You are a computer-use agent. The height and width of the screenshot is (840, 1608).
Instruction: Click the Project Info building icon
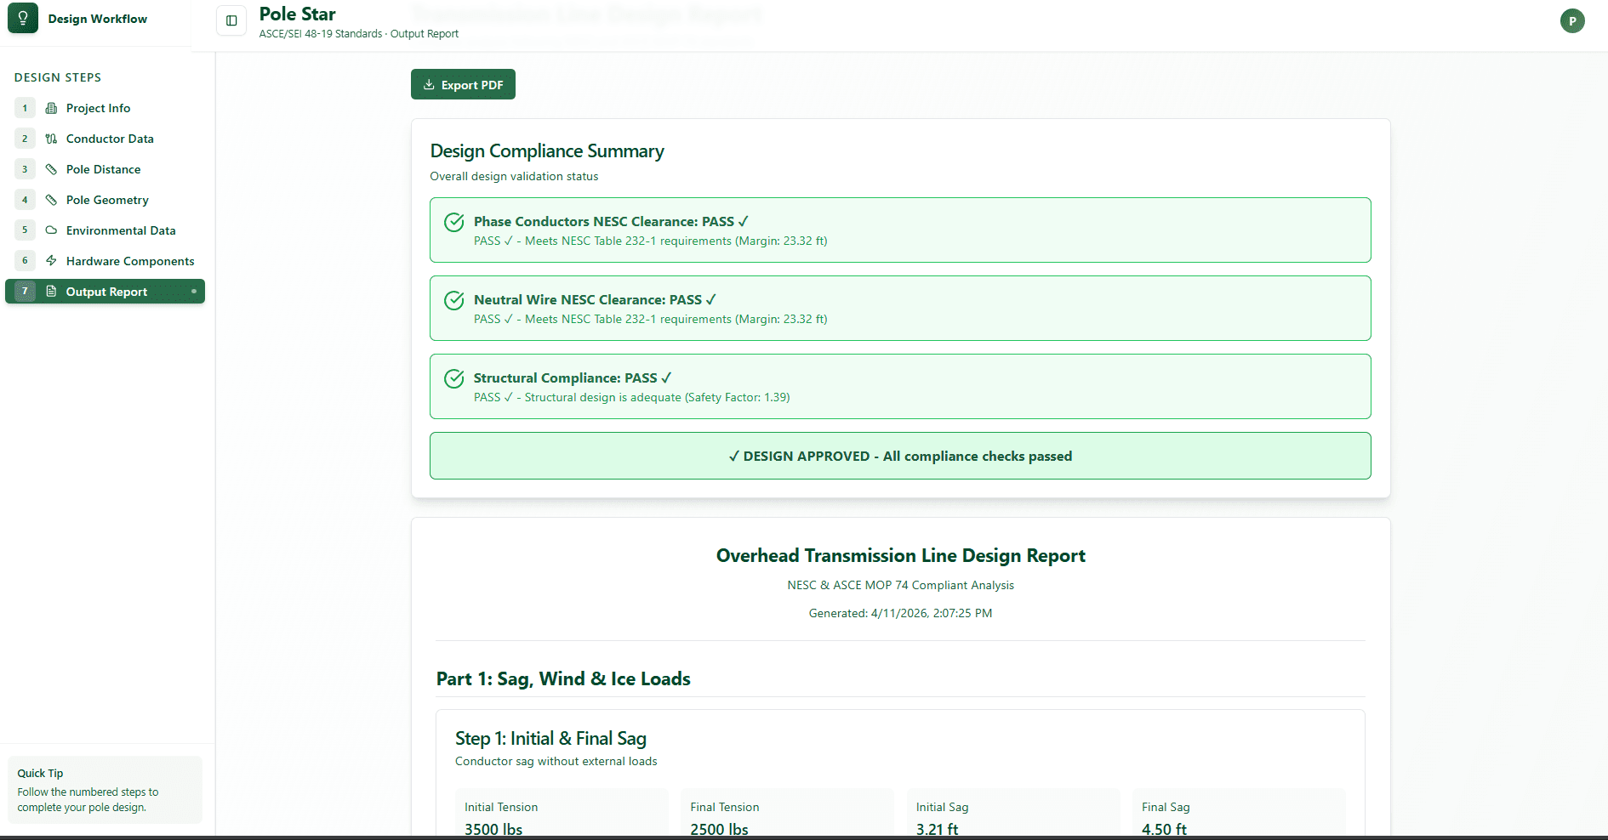click(x=52, y=108)
